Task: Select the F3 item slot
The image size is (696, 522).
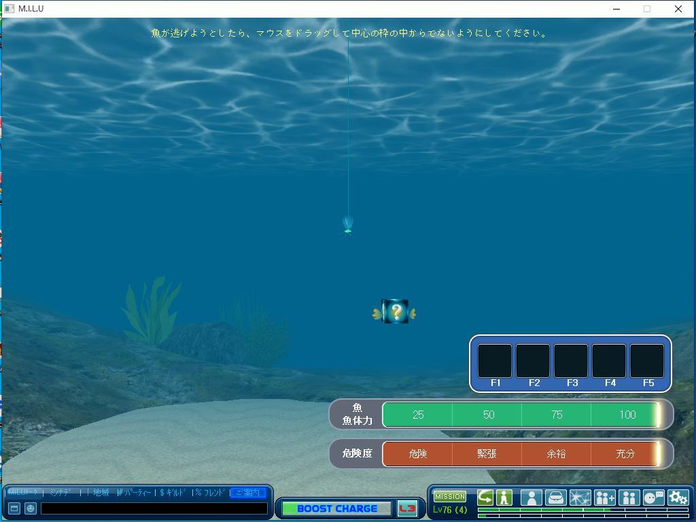Action: click(x=571, y=361)
